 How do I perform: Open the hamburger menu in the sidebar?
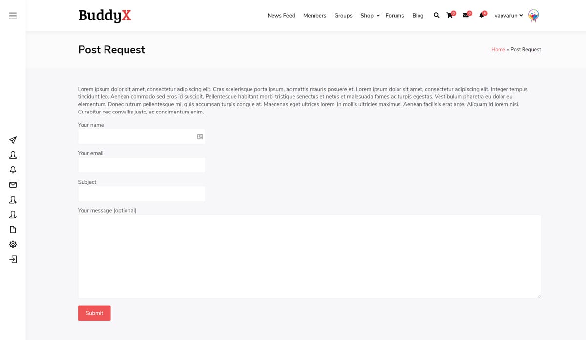coord(13,16)
